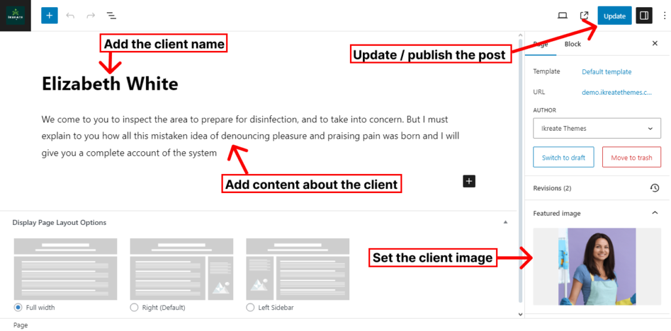Toggle the settings sidebar panel icon

click(644, 16)
